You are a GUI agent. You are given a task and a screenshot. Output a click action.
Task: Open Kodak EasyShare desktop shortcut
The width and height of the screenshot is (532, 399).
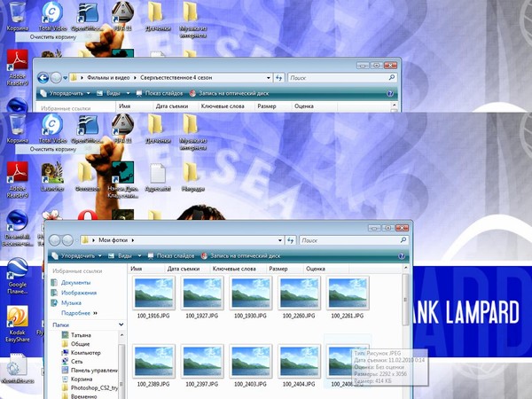click(18, 324)
